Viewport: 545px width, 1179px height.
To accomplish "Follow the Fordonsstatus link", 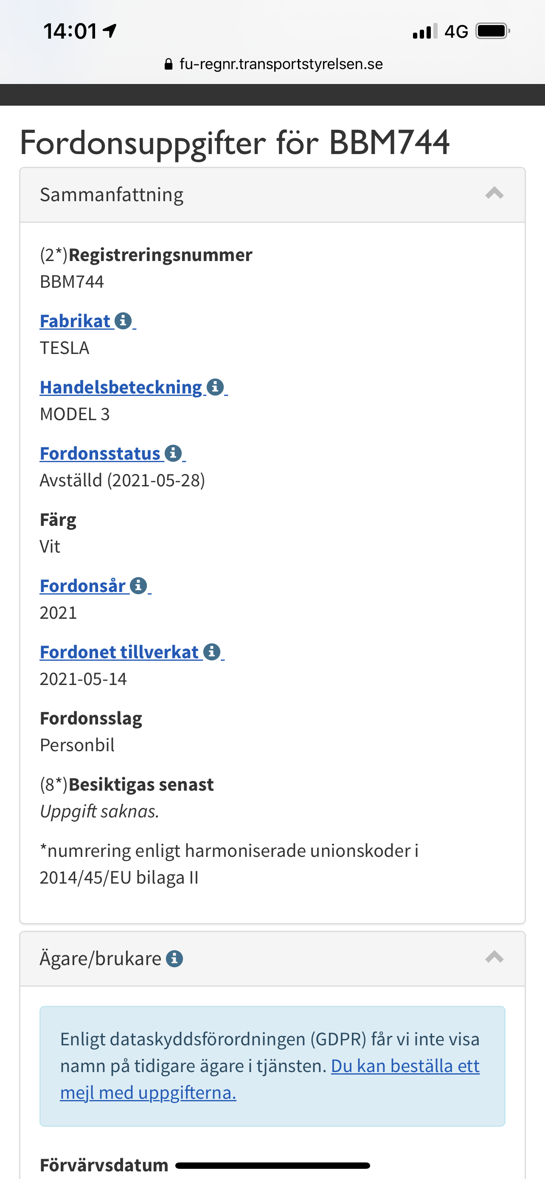I will tap(100, 453).
